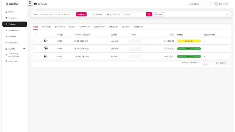Screen dimensions: 235x132
Task: Click product thumbnail of order #1154
Action: (46, 48)
